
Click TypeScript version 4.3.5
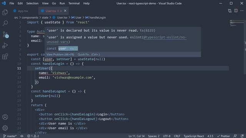(x=210, y=136)
